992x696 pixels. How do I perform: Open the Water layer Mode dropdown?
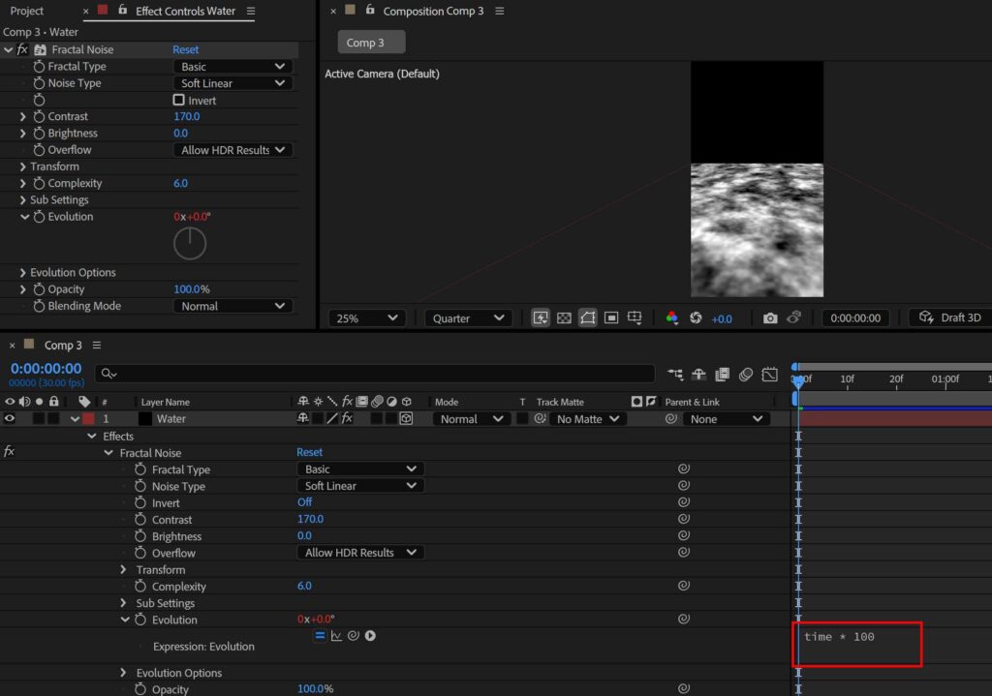point(472,419)
